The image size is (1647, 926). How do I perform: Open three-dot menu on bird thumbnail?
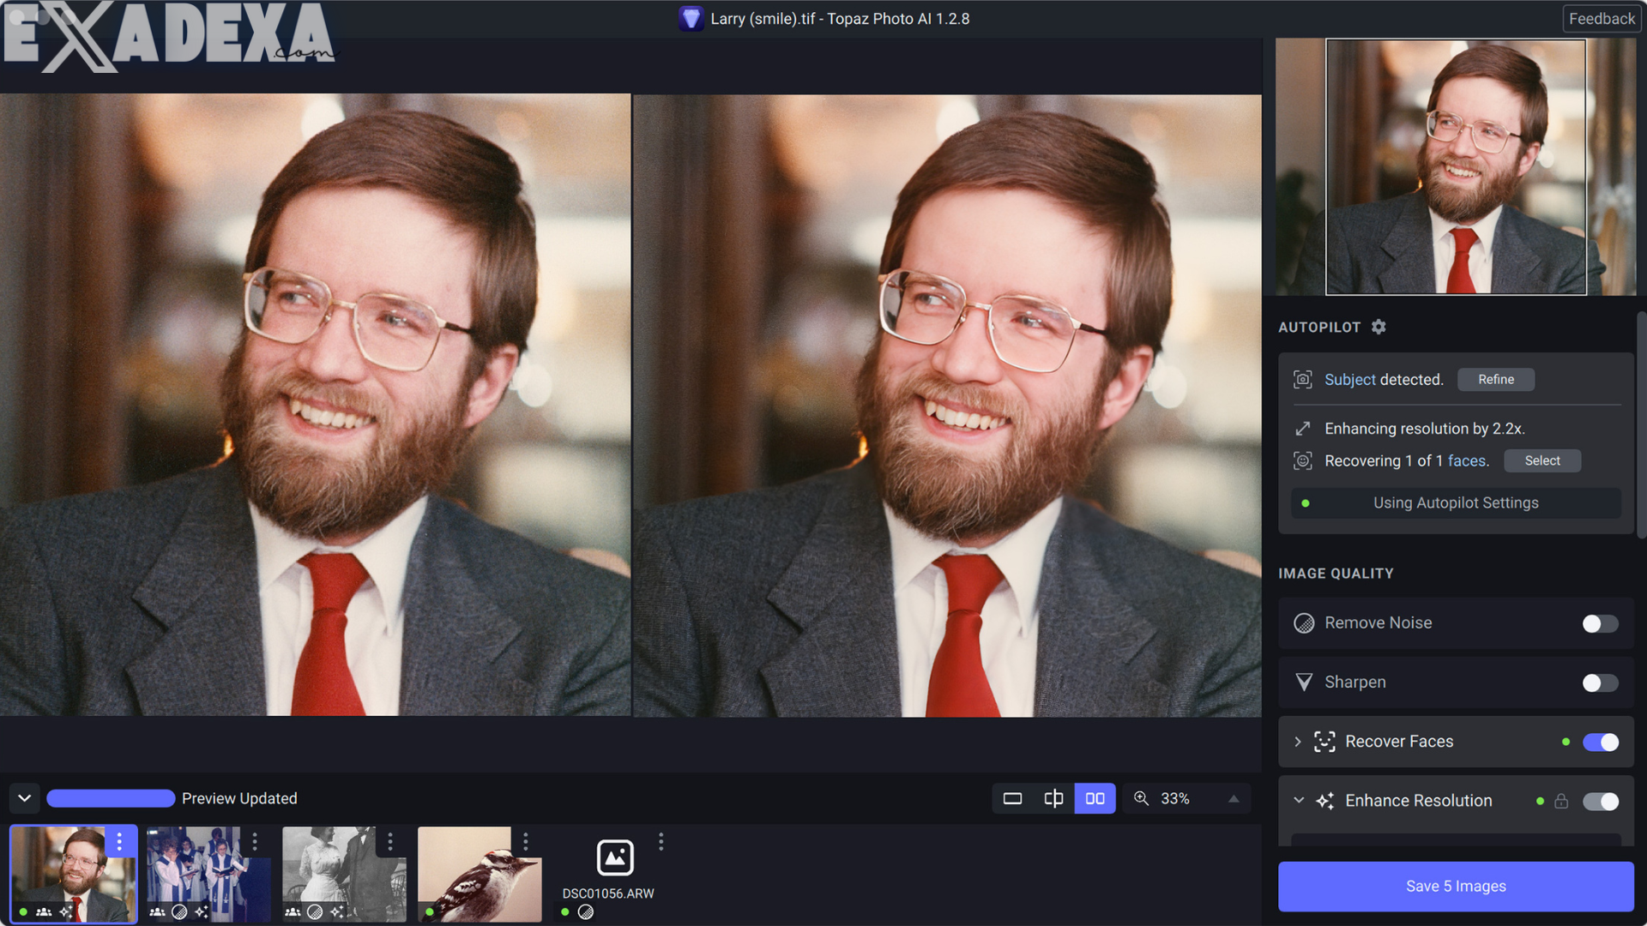pyautogui.click(x=526, y=842)
